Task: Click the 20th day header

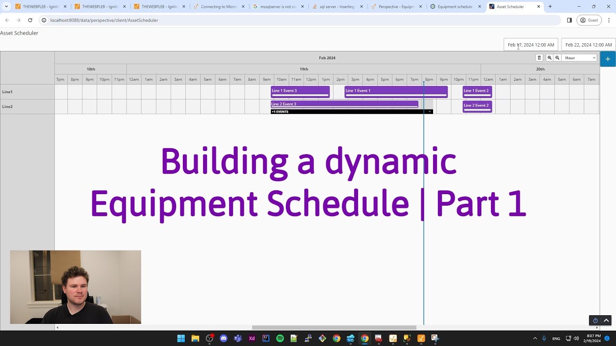Action: [x=540, y=69]
